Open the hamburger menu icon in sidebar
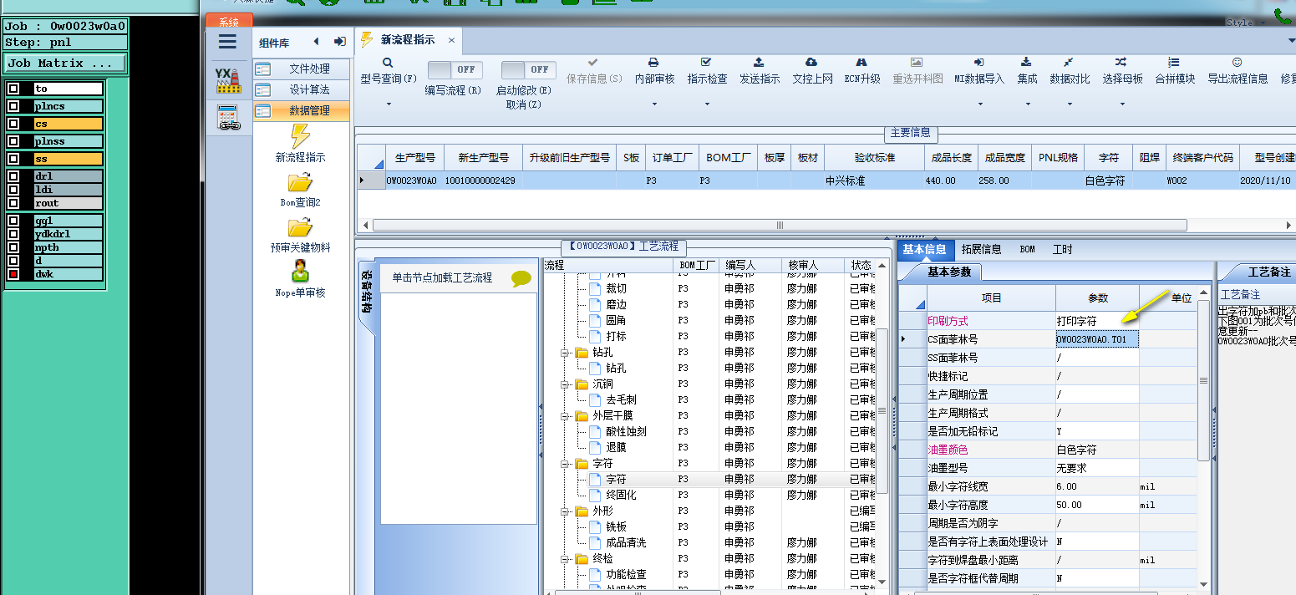The image size is (1296, 595). point(227,42)
